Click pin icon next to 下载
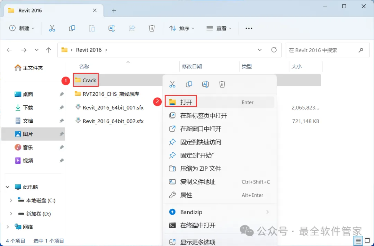Screen dimensions: 374x246 pos(61,107)
